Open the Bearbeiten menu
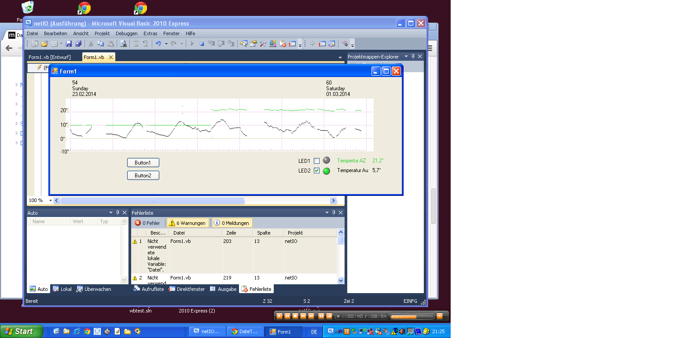676x338 pixels. (55, 33)
